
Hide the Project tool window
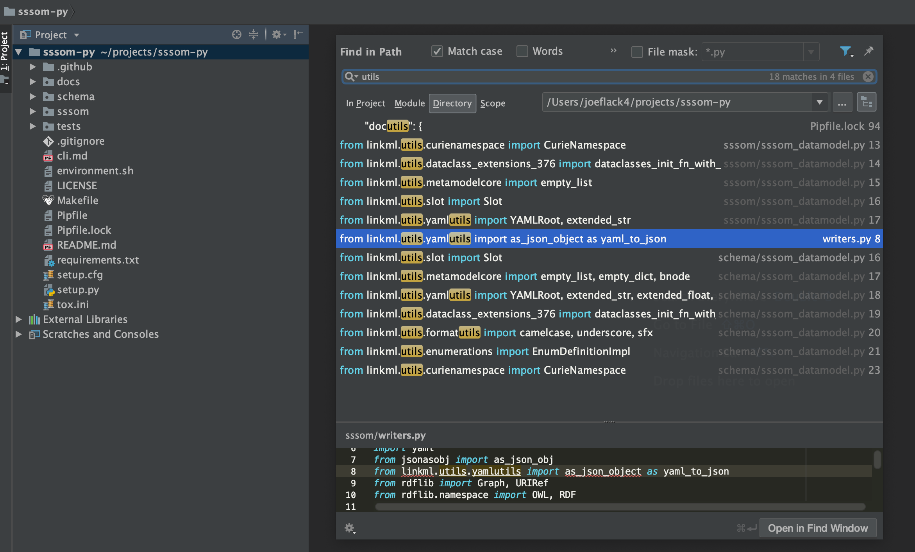[x=298, y=34]
